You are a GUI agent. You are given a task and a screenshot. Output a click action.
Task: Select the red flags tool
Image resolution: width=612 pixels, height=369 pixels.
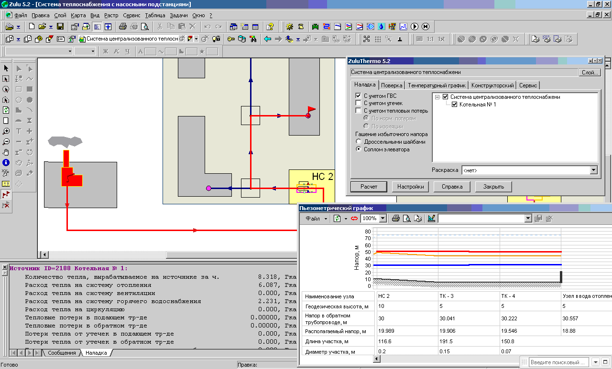(x=6, y=194)
